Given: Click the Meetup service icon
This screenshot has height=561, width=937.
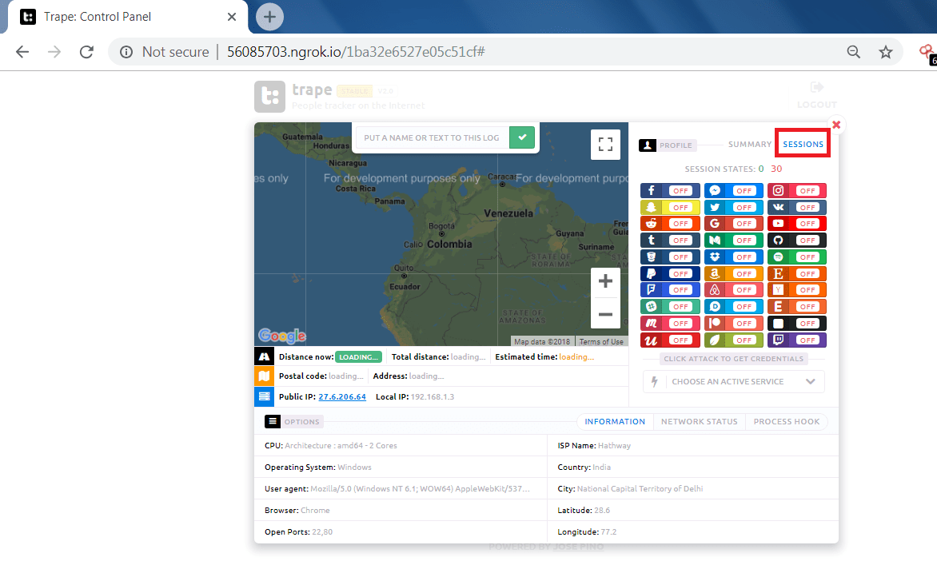Looking at the screenshot, I should coord(652,323).
